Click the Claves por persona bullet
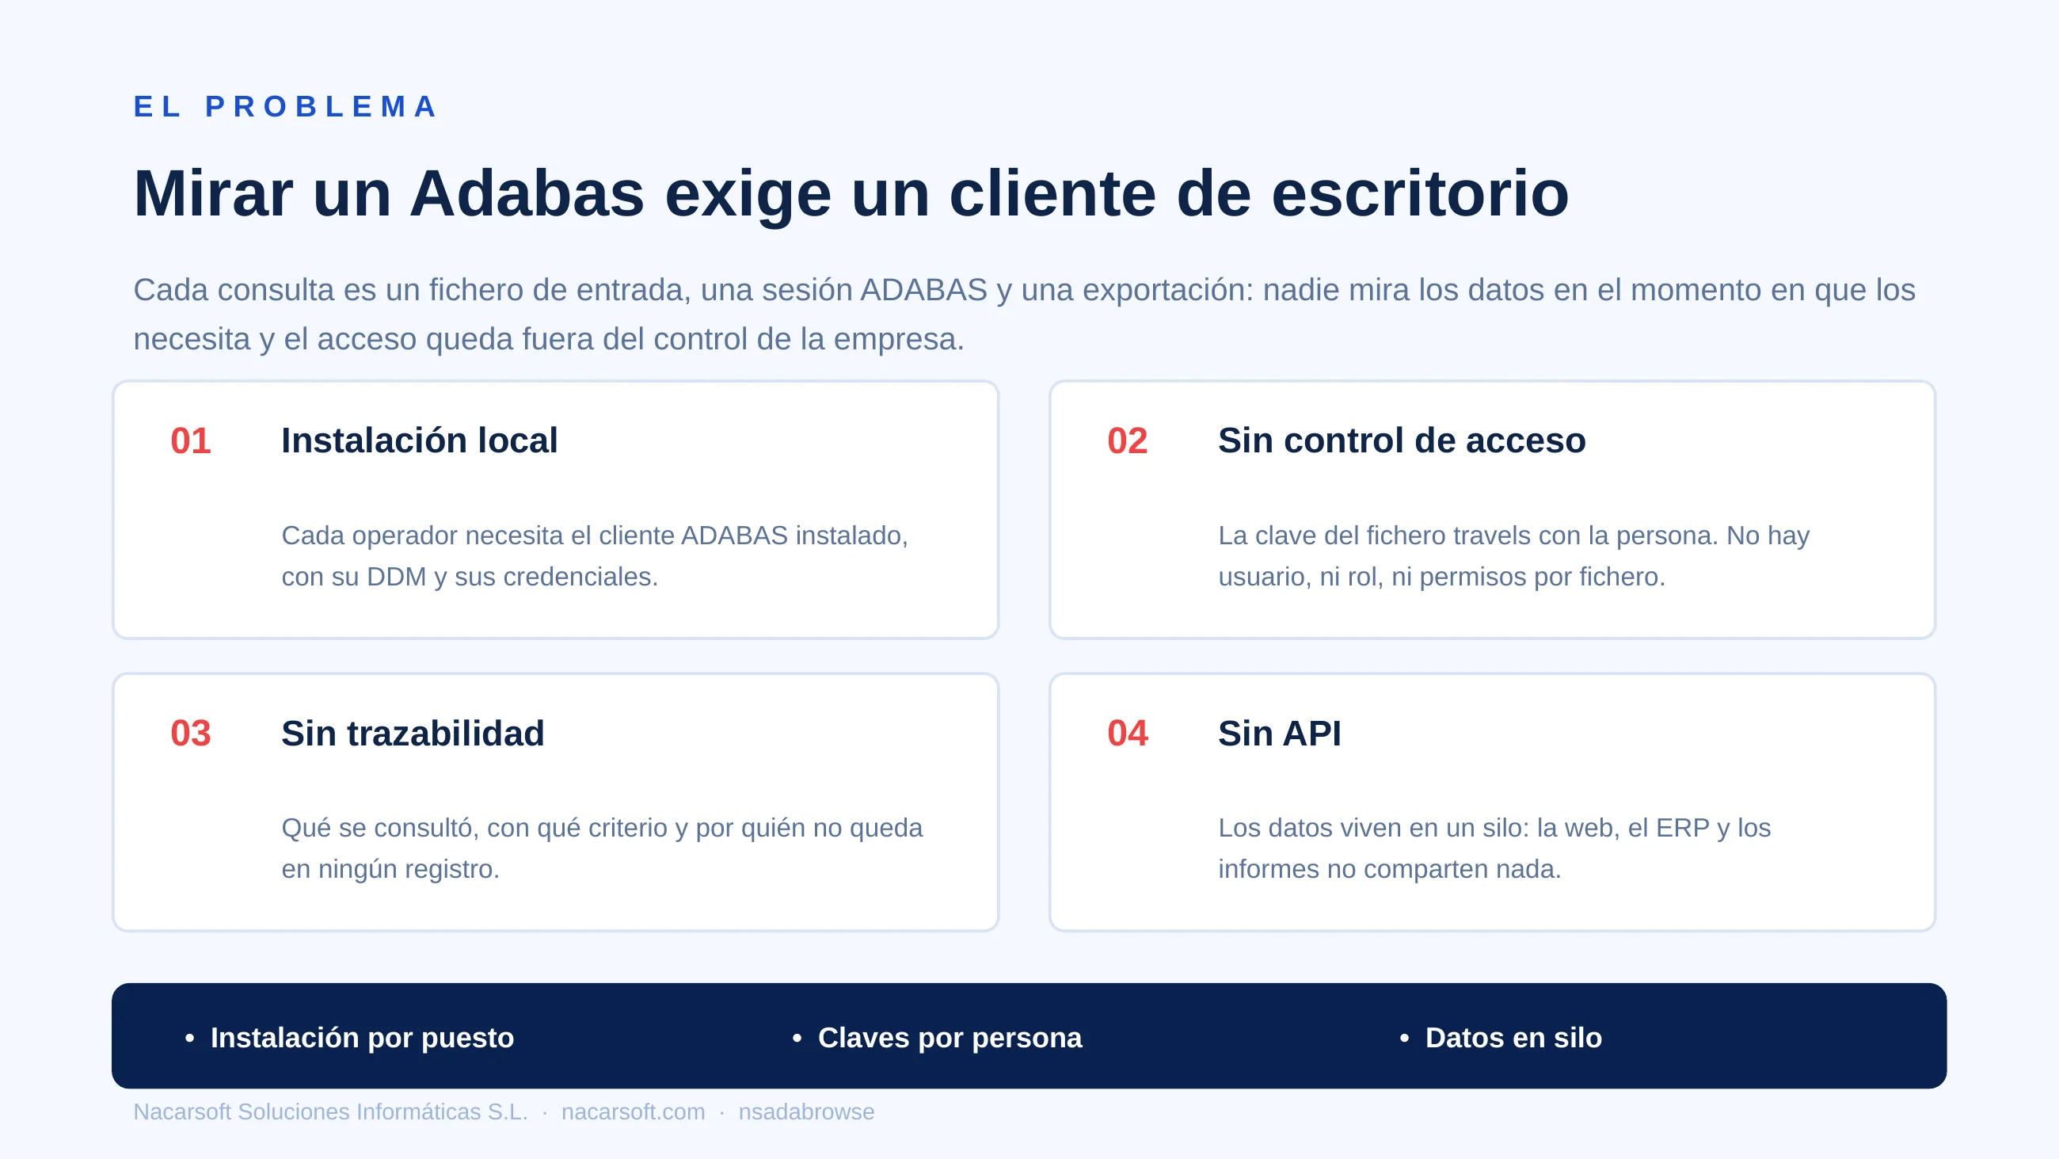Viewport: 2059px width, 1159px height. pyautogui.click(x=937, y=1038)
